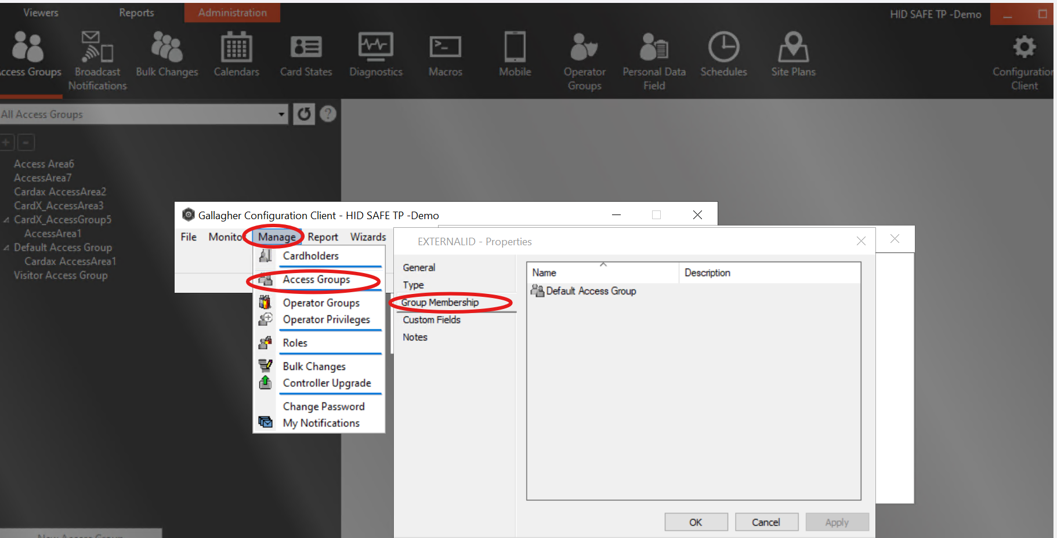Open the Calendars section
Image resolution: width=1057 pixels, height=538 pixels.
(237, 55)
